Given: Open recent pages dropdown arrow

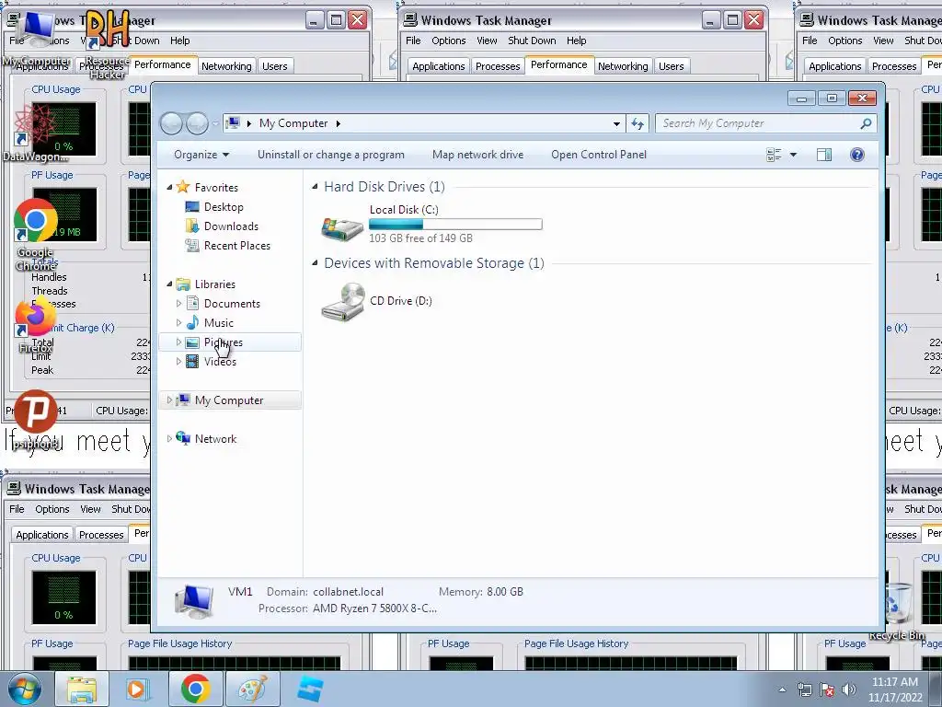Looking at the screenshot, I should pyautogui.click(x=215, y=124).
